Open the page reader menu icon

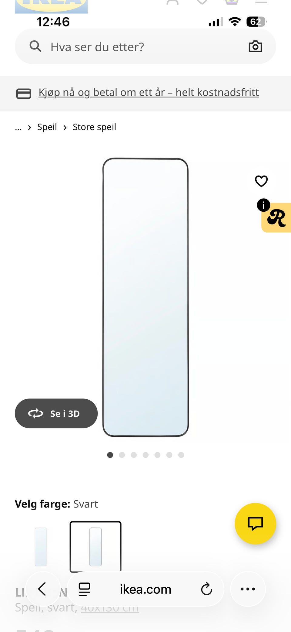coord(84,589)
